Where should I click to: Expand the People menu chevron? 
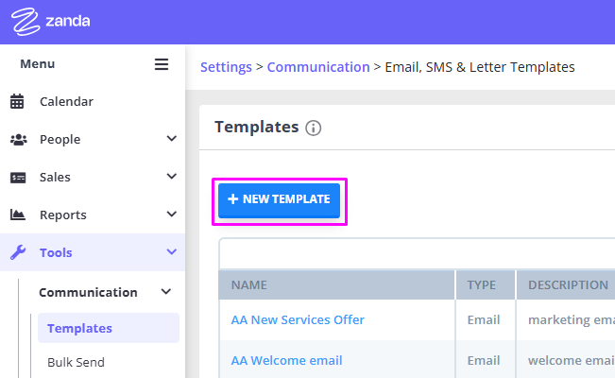[171, 139]
